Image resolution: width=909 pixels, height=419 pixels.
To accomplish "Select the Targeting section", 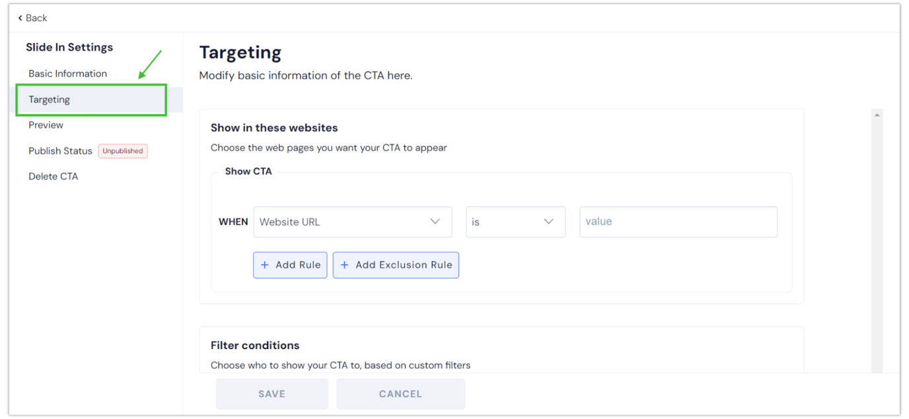I will (x=49, y=100).
